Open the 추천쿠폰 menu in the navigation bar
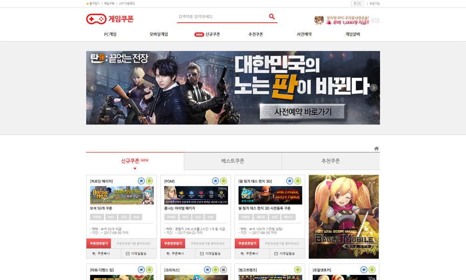The image size is (466, 280). [x=255, y=34]
